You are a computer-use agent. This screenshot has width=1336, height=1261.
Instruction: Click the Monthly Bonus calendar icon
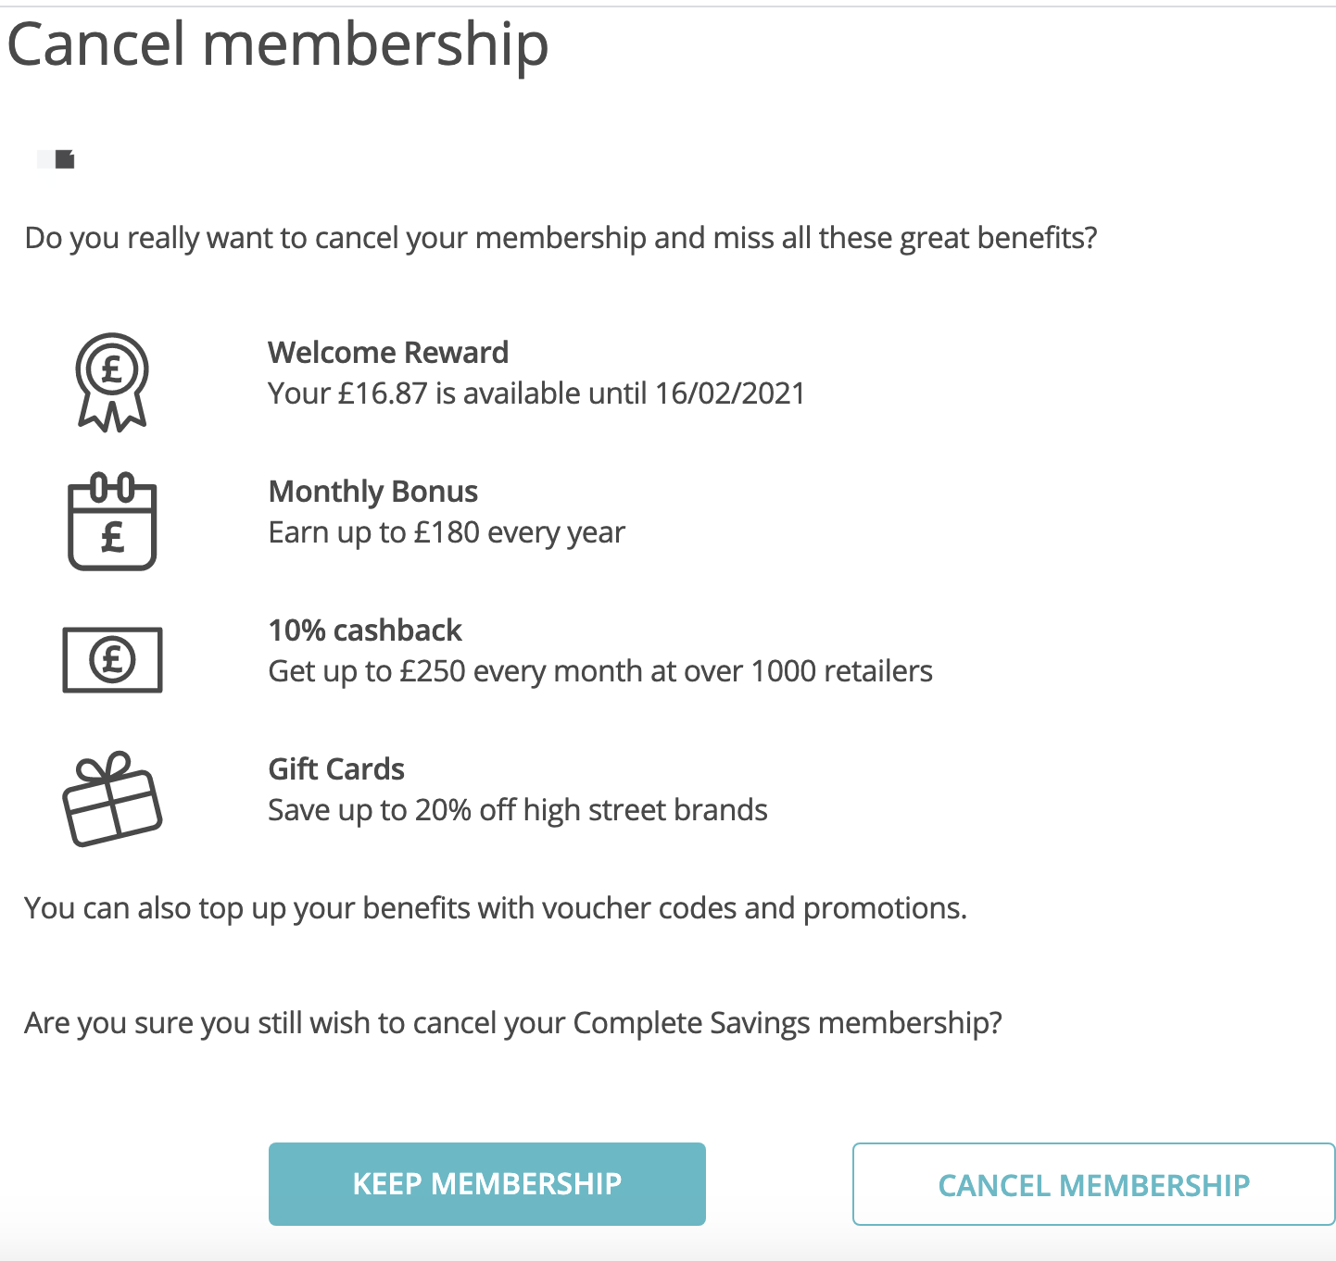111,522
